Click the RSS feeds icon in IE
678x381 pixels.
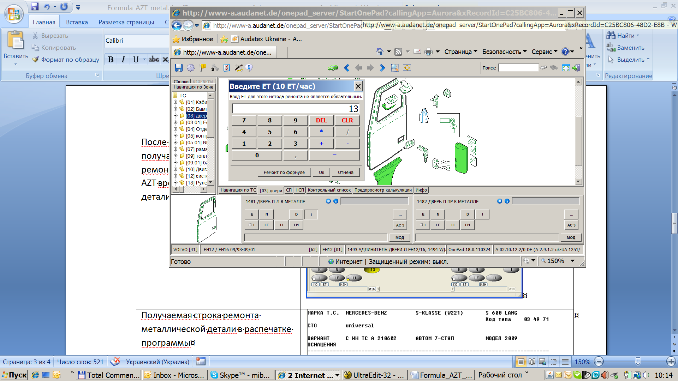(x=398, y=52)
